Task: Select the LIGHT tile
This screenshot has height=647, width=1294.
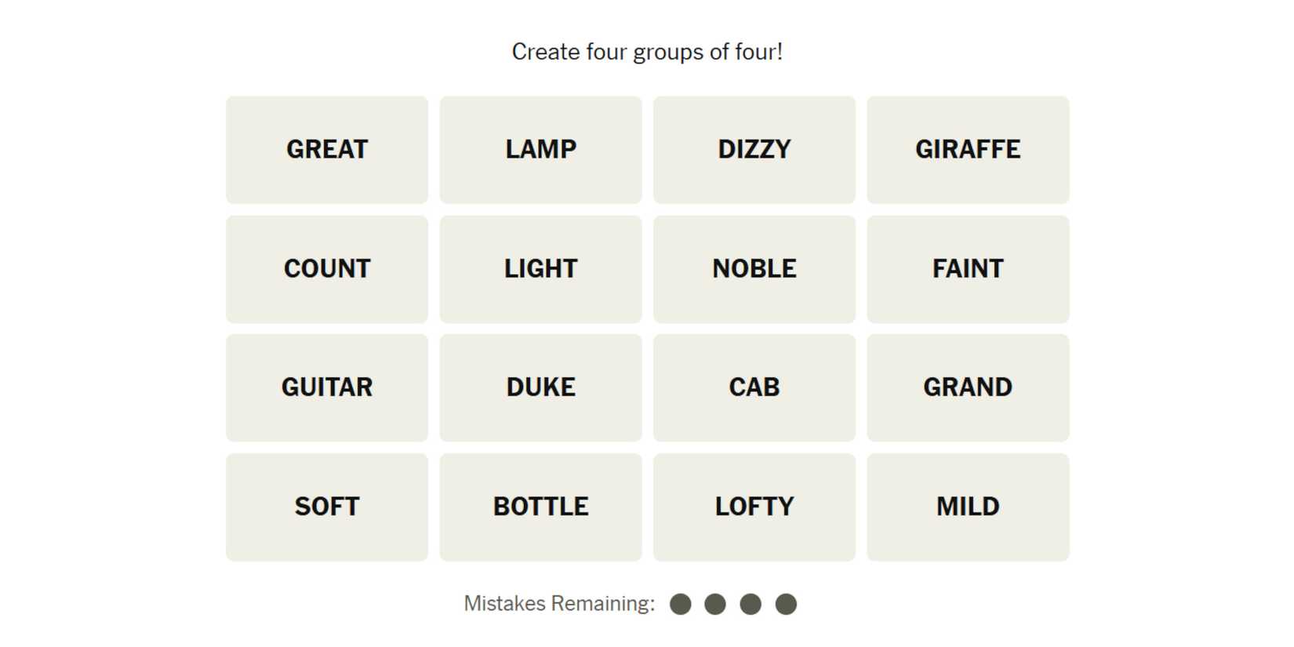Action: 540,269
